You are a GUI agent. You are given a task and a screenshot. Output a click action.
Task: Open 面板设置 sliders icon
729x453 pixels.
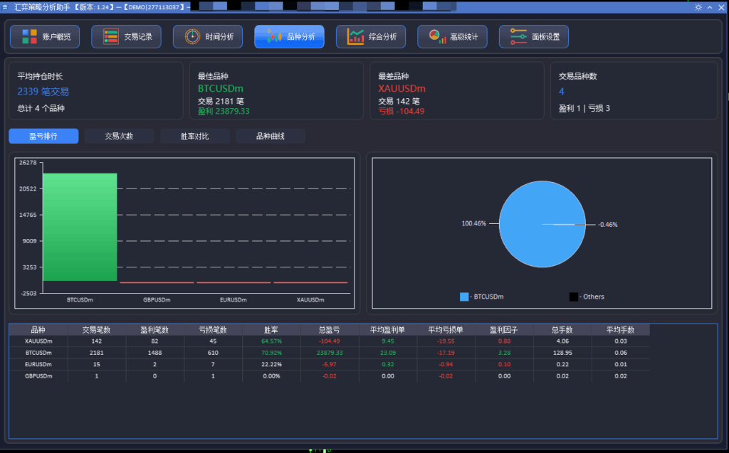[x=518, y=37]
